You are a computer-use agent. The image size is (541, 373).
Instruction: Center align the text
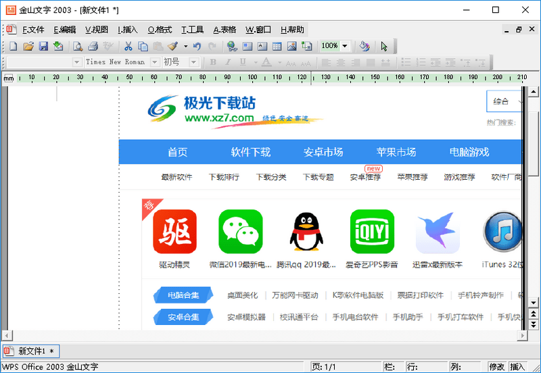point(341,62)
